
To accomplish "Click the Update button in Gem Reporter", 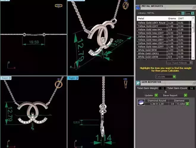I will (149, 95).
